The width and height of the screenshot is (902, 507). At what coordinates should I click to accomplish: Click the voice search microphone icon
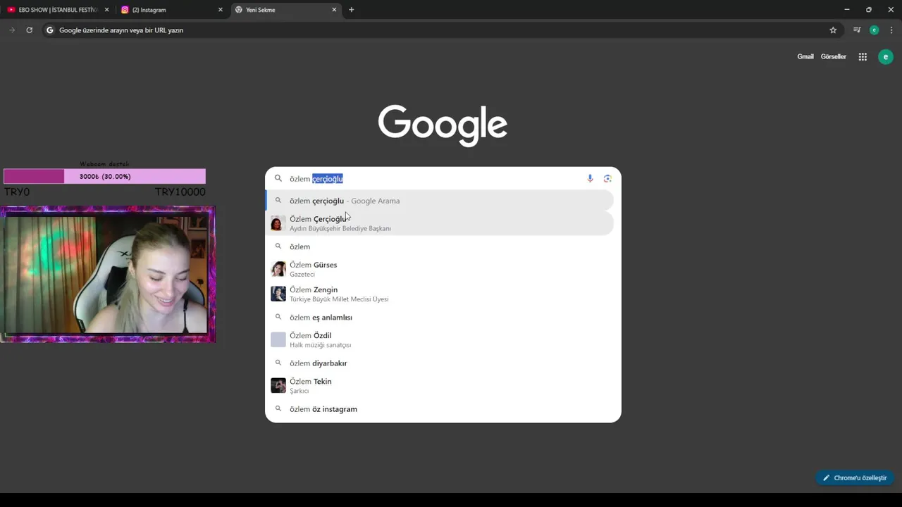pyautogui.click(x=590, y=179)
